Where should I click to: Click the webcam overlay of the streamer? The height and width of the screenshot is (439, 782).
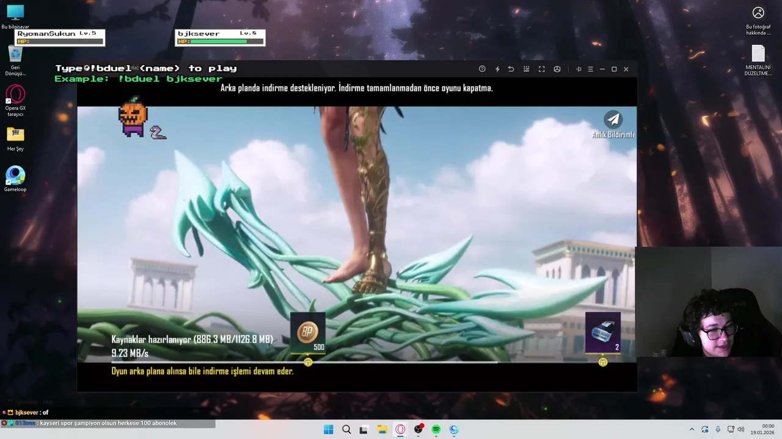pyautogui.click(x=709, y=302)
